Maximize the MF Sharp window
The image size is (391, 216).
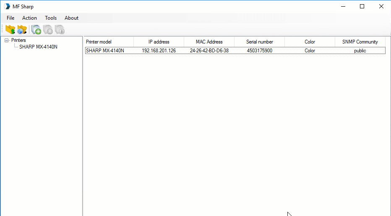(x=362, y=6)
